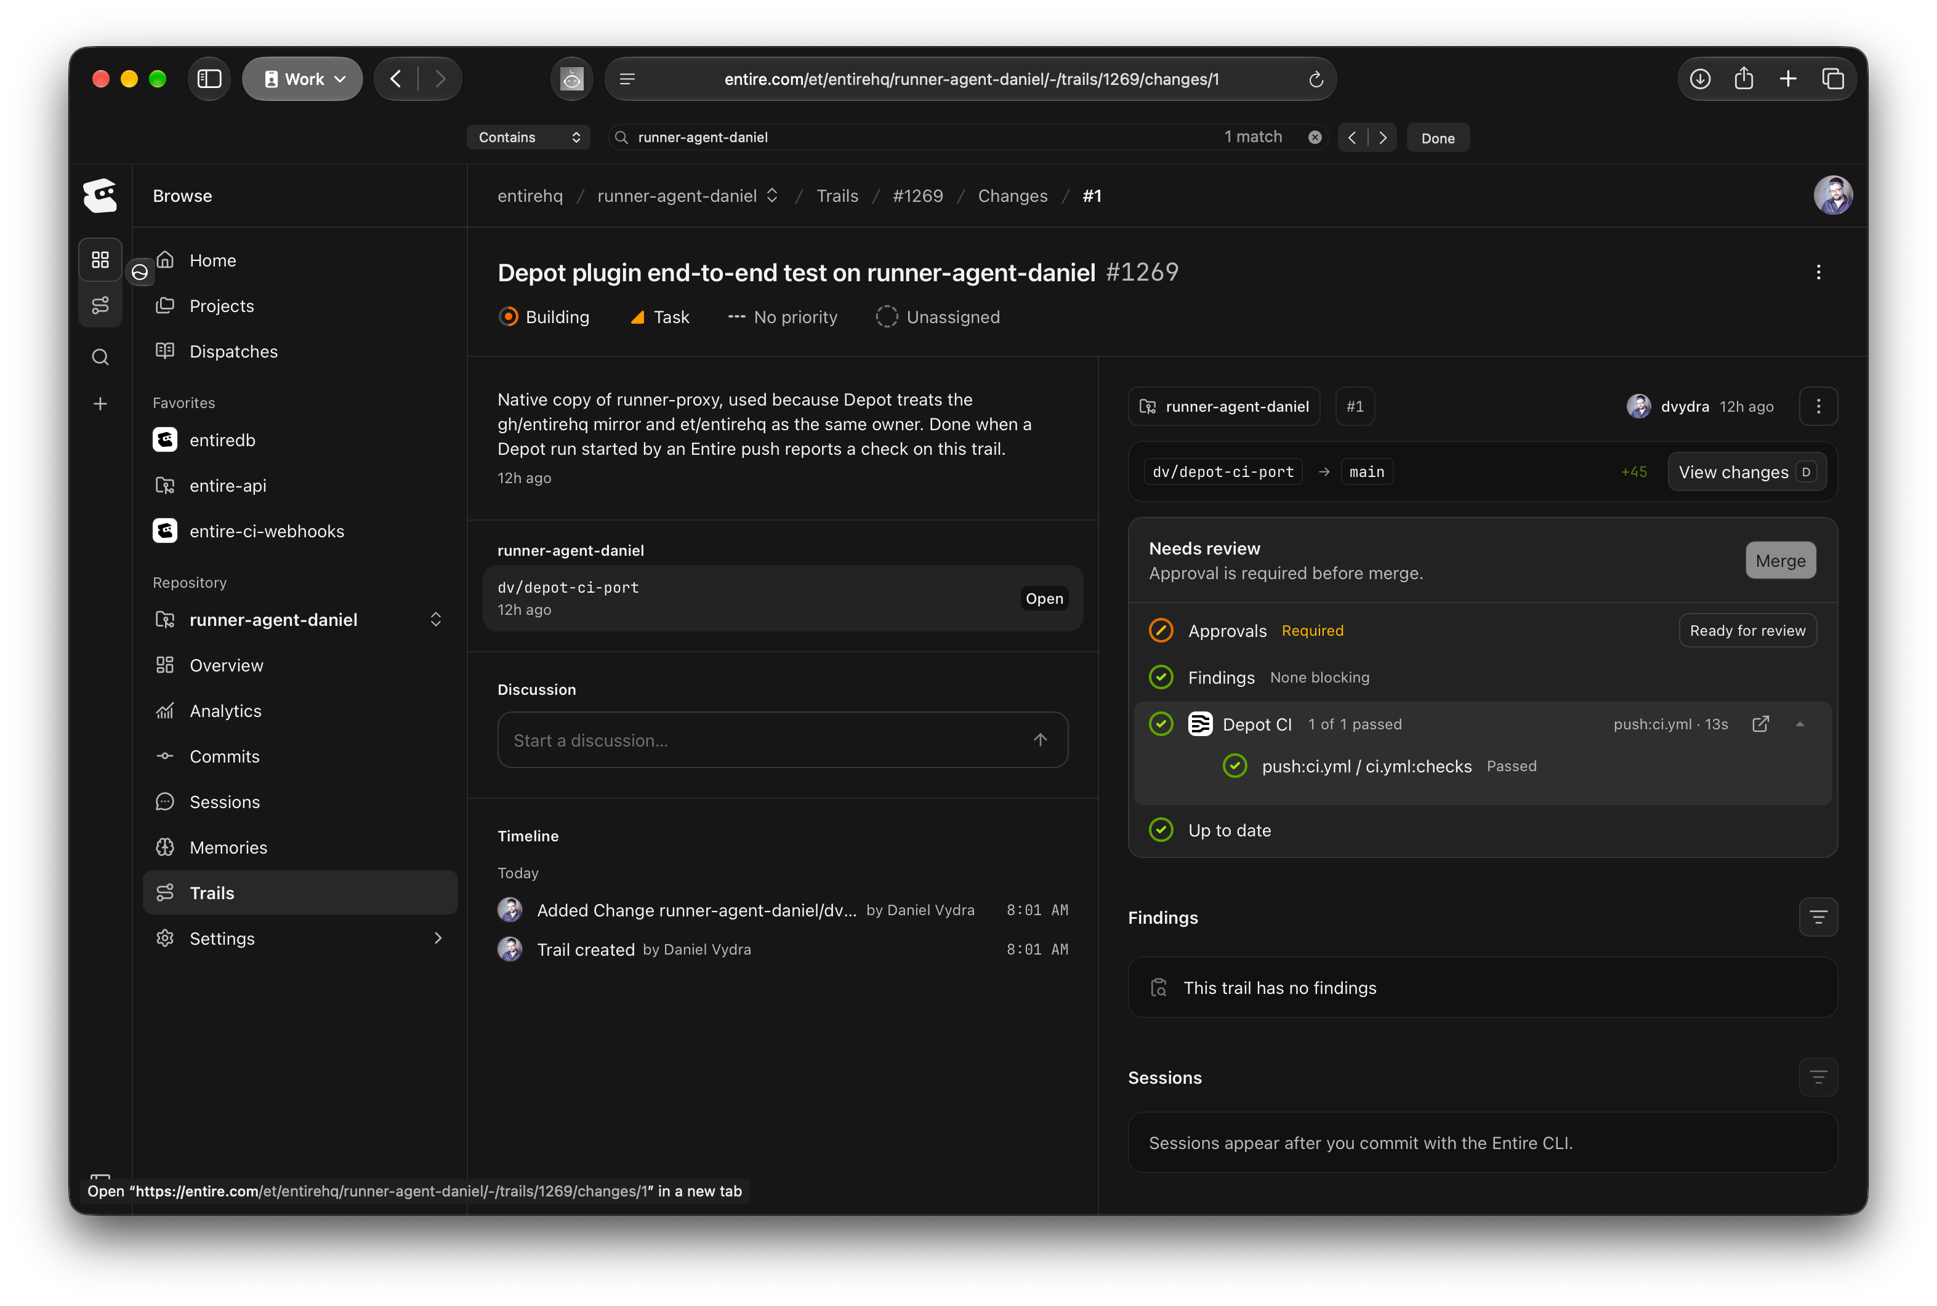Click the Share icon in Safari toolbar
The image size is (1937, 1306).
[1744, 79]
